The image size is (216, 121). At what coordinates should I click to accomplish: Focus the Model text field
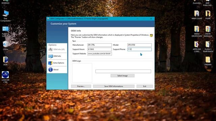point(139,45)
